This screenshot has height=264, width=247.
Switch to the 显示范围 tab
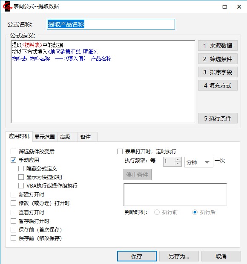[45, 137]
